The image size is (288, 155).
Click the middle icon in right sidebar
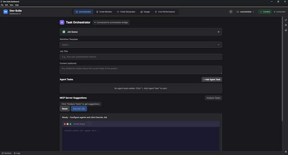point(286,25)
